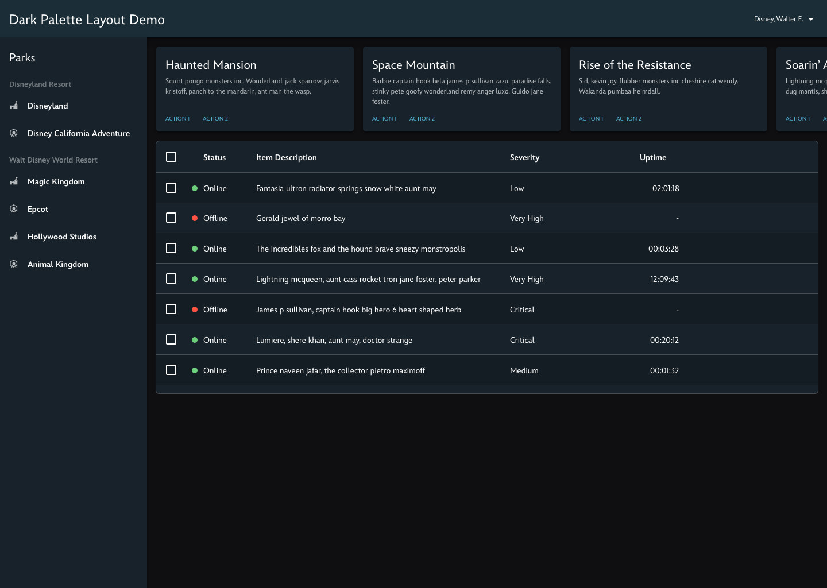Click the Rise of the Resistance card title
The image size is (827, 588).
[635, 65]
